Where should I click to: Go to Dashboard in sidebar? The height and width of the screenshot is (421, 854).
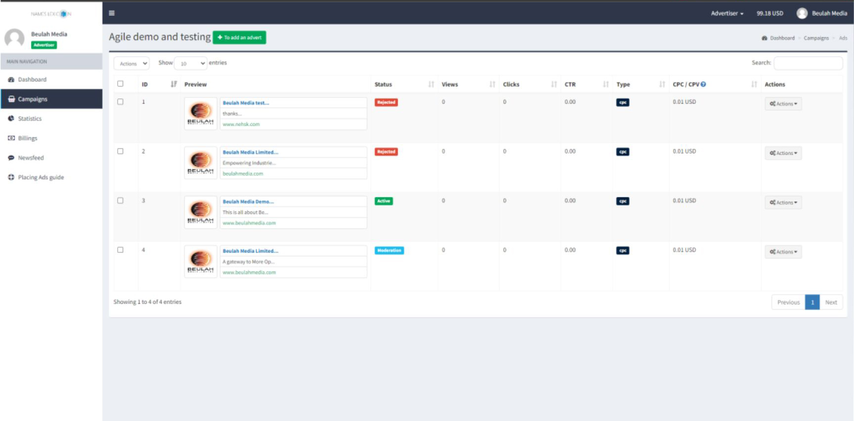[x=51, y=80]
